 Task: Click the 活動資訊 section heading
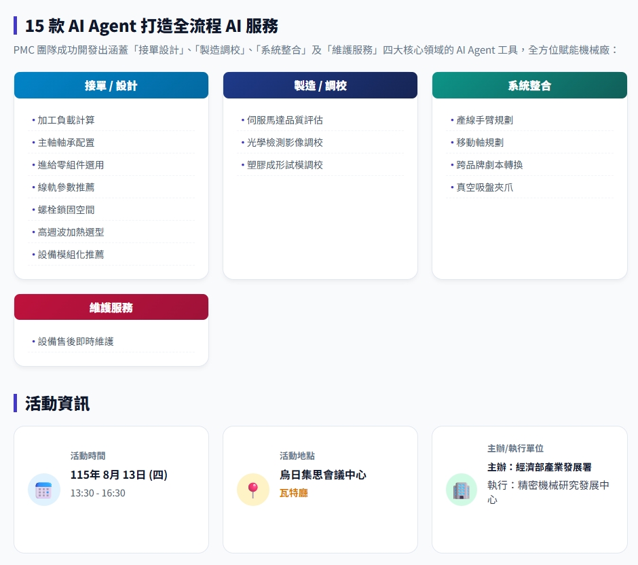point(58,403)
